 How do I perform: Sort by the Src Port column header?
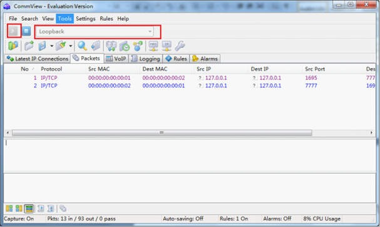[315, 69]
